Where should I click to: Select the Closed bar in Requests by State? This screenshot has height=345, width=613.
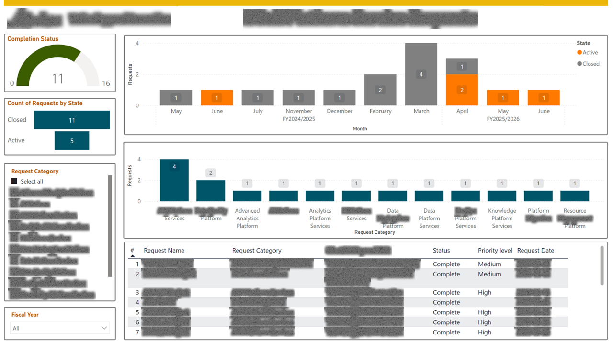(72, 120)
